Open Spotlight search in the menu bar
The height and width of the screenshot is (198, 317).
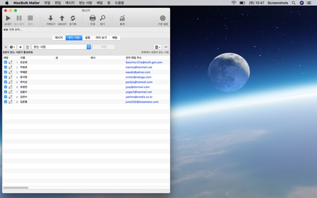294,3
